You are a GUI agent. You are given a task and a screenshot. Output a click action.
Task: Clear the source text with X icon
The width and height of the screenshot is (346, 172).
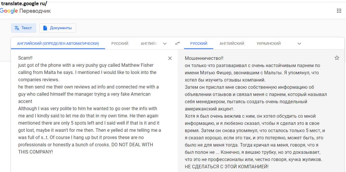(x=170, y=58)
